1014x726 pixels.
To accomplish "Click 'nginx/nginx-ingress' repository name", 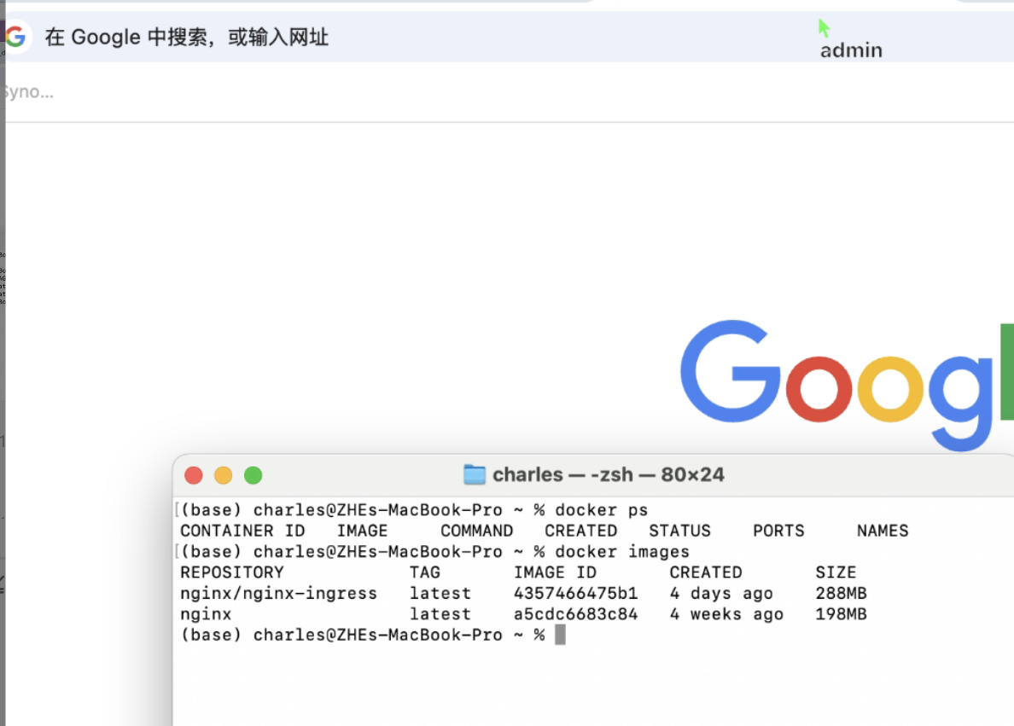I will [x=279, y=594].
